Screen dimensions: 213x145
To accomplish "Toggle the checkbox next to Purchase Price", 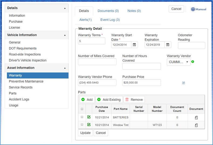I will (184, 83).
